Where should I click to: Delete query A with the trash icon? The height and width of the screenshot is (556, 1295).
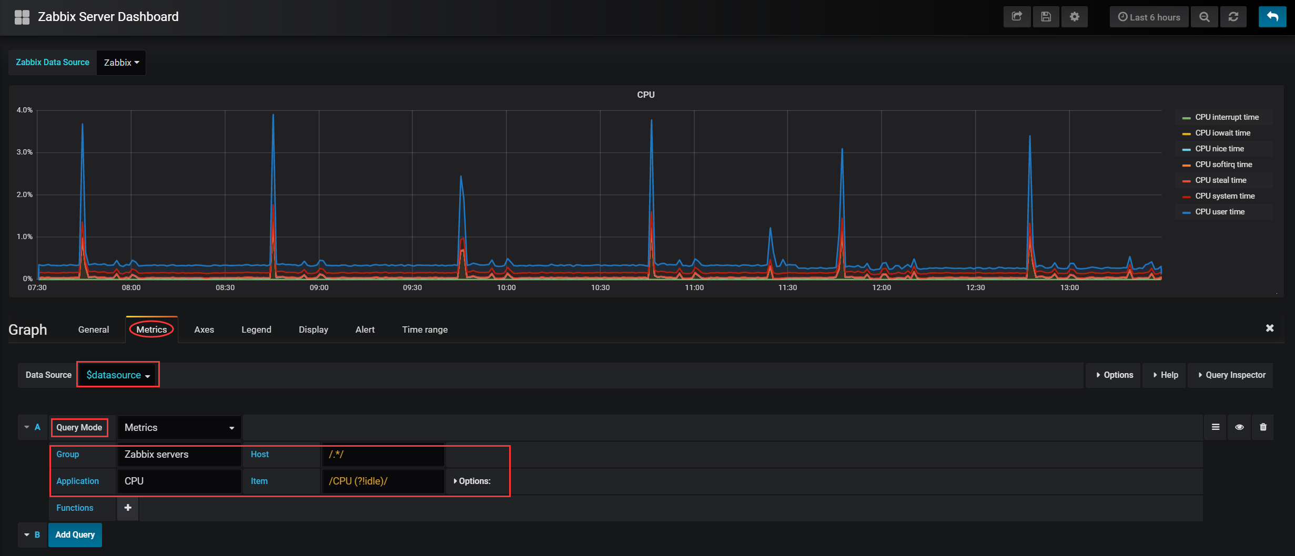click(x=1263, y=427)
